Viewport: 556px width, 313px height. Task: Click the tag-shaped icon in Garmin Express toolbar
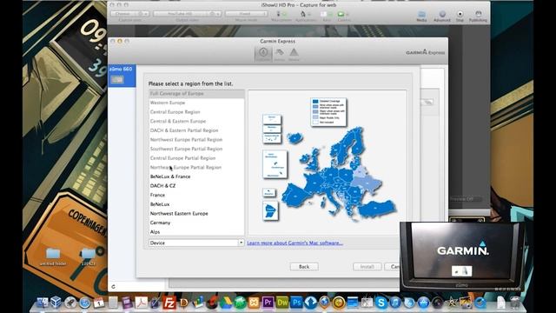(x=280, y=54)
